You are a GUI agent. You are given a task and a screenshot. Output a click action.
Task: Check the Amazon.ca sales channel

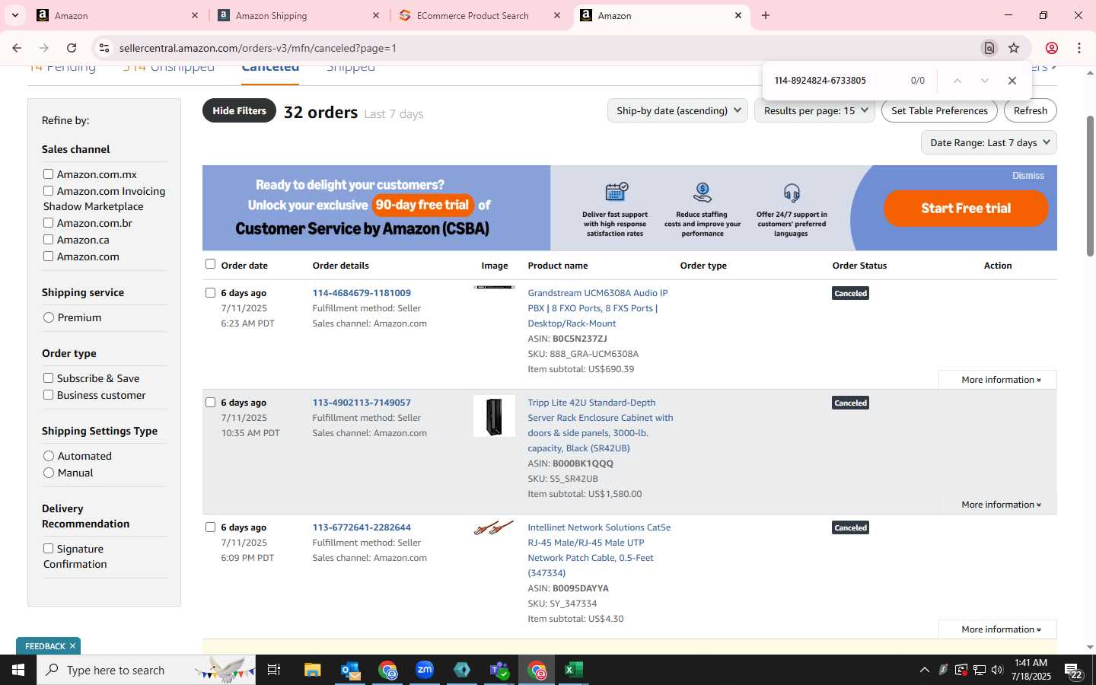(48, 240)
